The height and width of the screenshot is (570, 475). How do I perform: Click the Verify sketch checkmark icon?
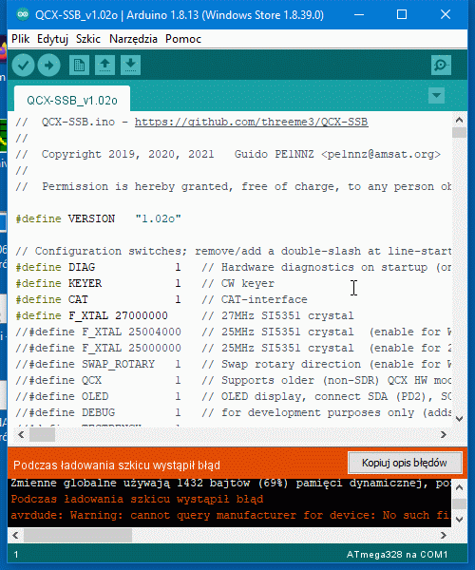[x=23, y=66]
